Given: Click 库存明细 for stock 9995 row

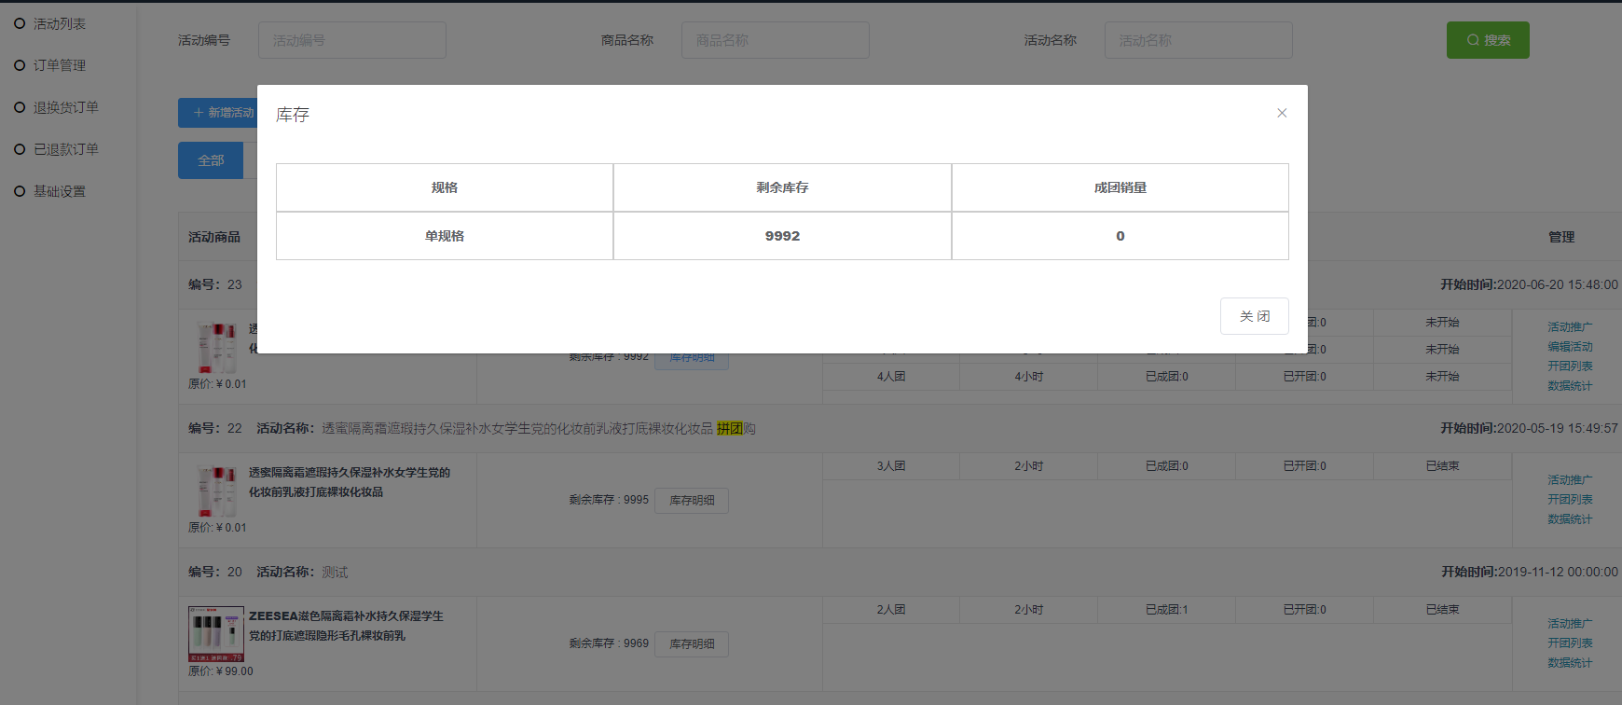Looking at the screenshot, I should point(692,501).
